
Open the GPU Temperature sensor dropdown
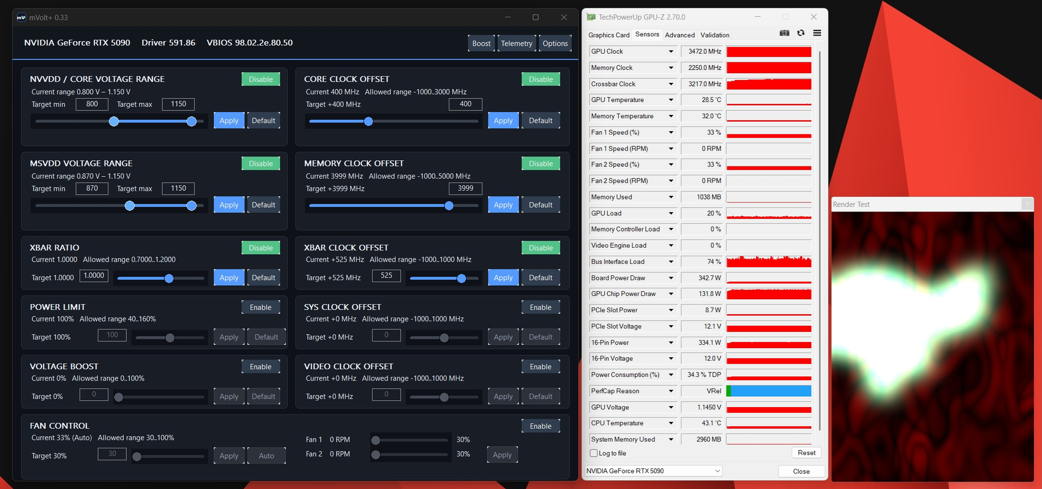pos(671,100)
